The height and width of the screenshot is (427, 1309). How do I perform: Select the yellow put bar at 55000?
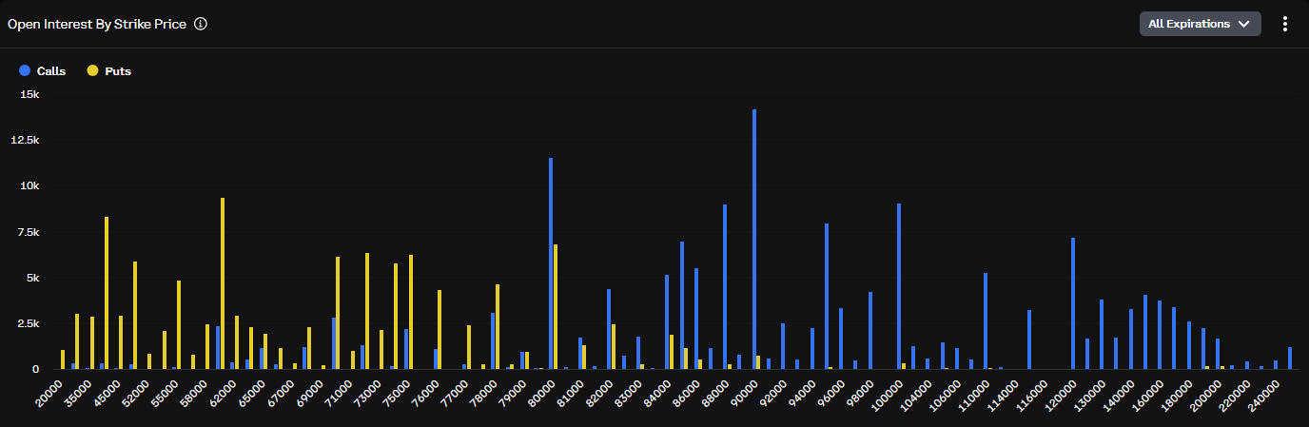[x=179, y=324]
